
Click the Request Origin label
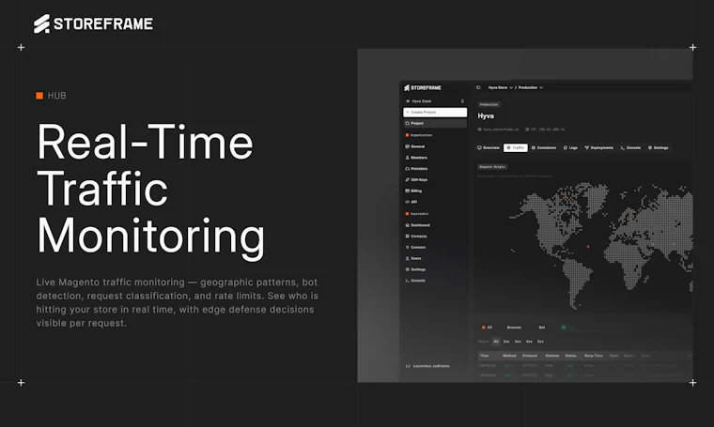pyautogui.click(x=492, y=167)
